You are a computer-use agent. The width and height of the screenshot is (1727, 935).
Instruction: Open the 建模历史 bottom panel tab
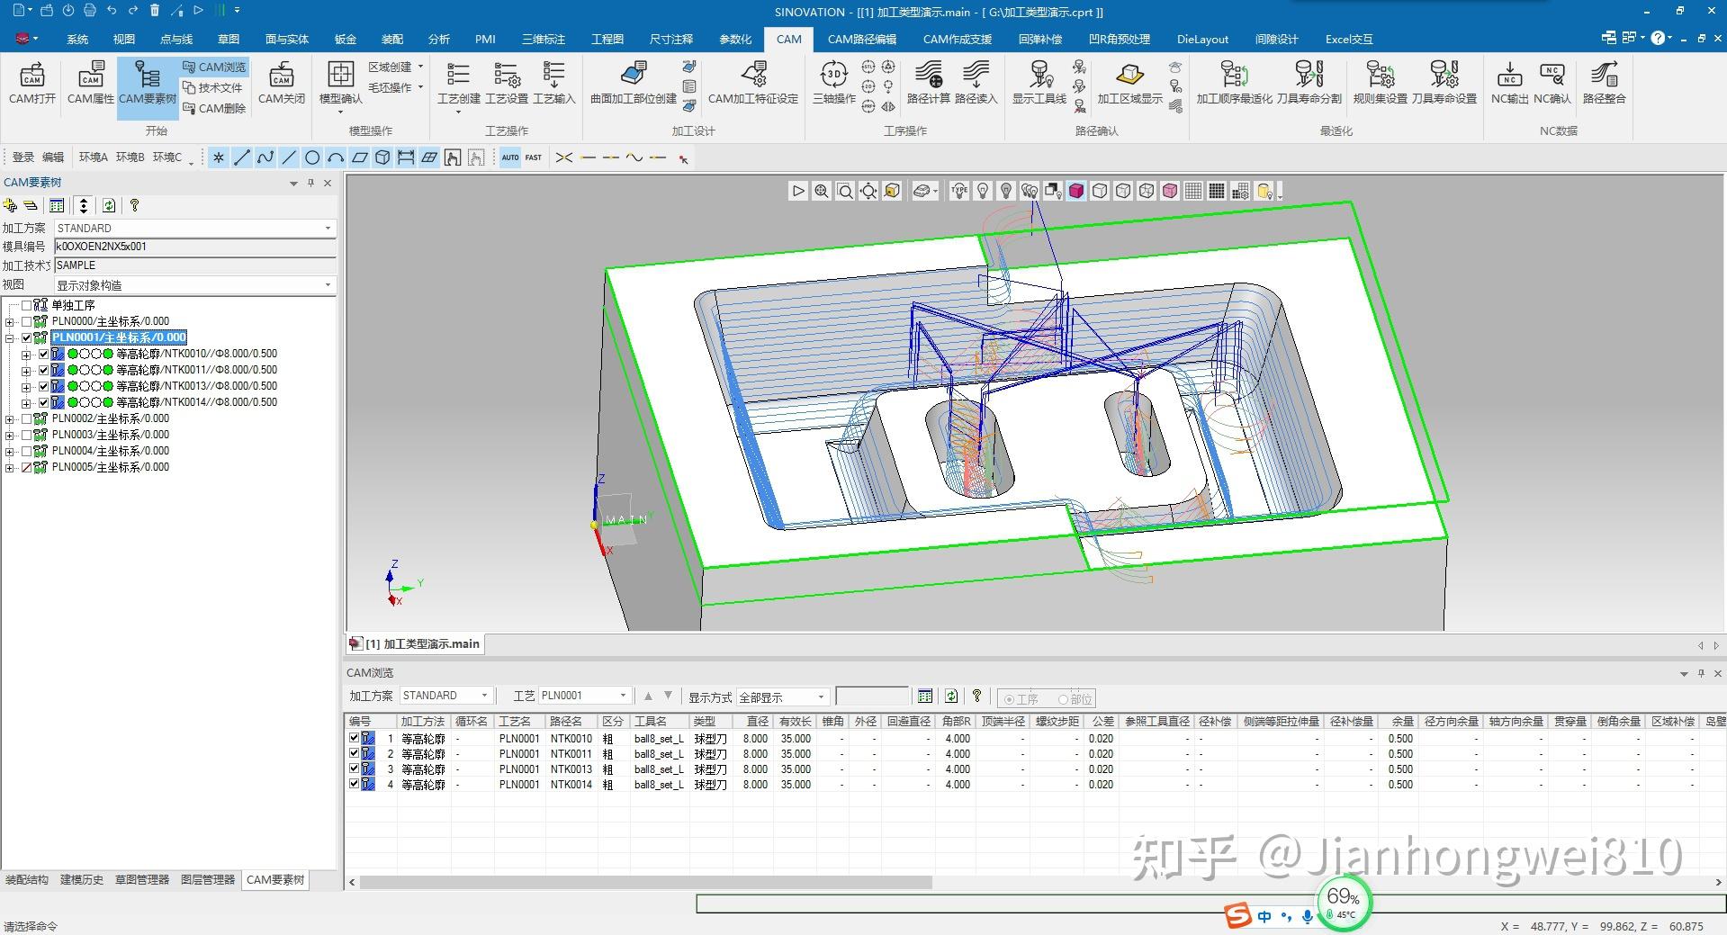pos(82,880)
